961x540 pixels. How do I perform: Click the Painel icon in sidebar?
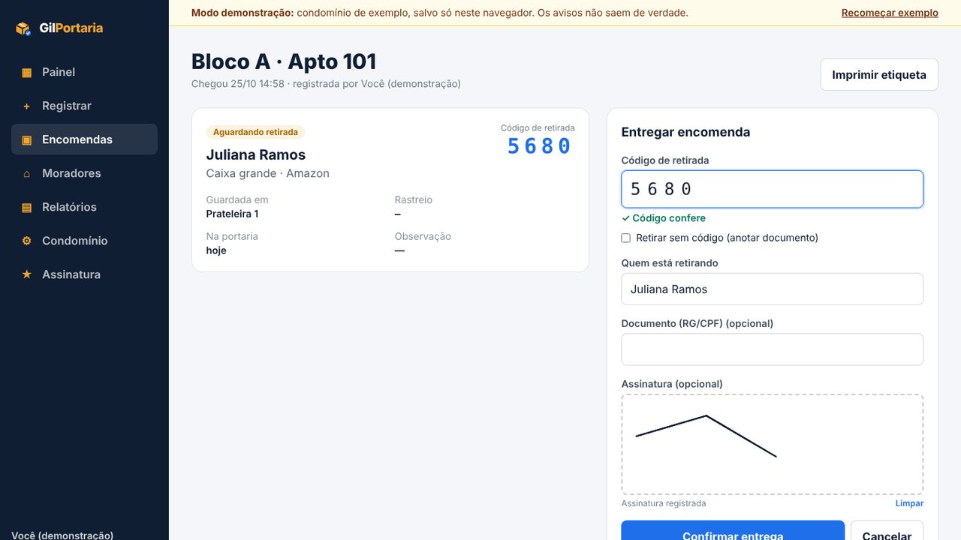(27, 73)
